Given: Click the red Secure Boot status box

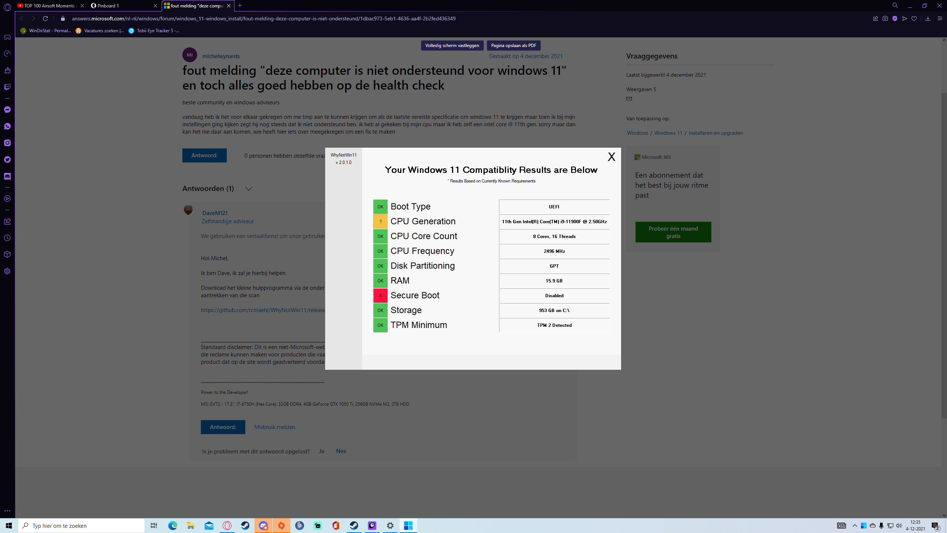Looking at the screenshot, I should (380, 296).
